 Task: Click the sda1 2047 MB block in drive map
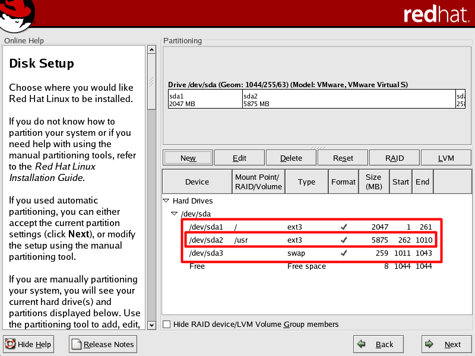pos(205,99)
